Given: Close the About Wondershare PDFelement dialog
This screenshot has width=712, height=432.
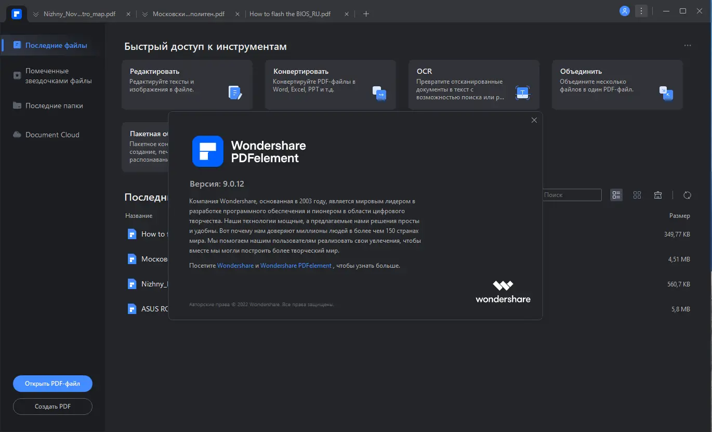Looking at the screenshot, I should [534, 120].
